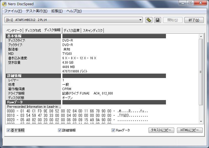This screenshot has width=209, height=148.
Task: Toggle the Rawデータ checkbox
Action: (x=113, y=130)
